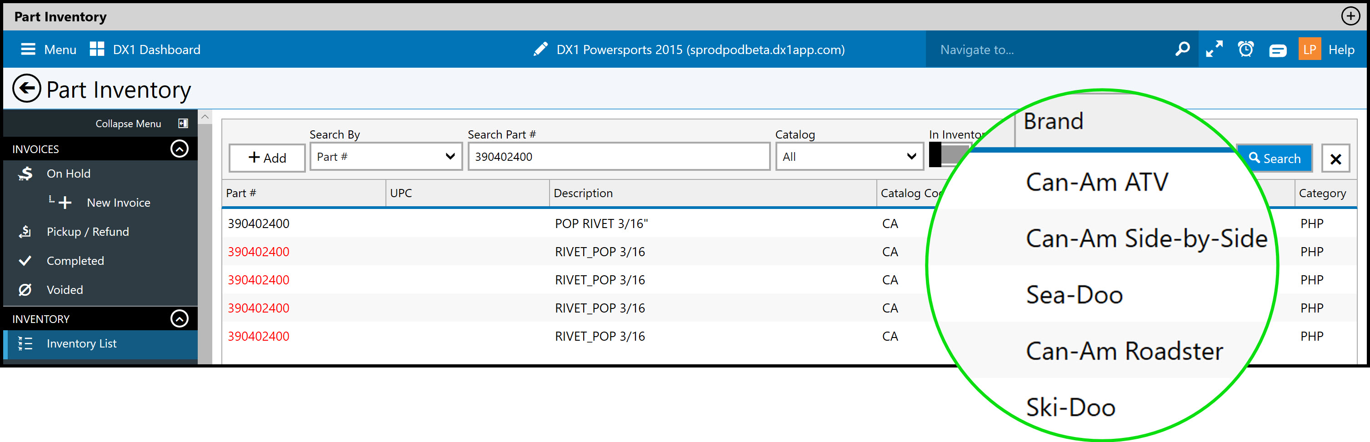Click the plus icon in title bar
Screen dimensions: 1370x442
point(1350,16)
